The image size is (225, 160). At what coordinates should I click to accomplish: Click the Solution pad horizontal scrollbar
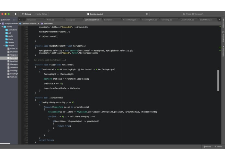coord(5,143)
